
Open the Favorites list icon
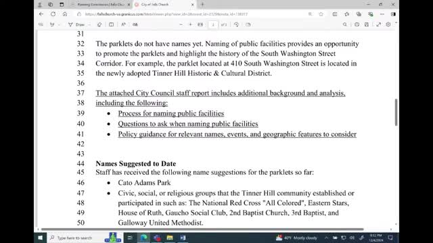(347, 14)
